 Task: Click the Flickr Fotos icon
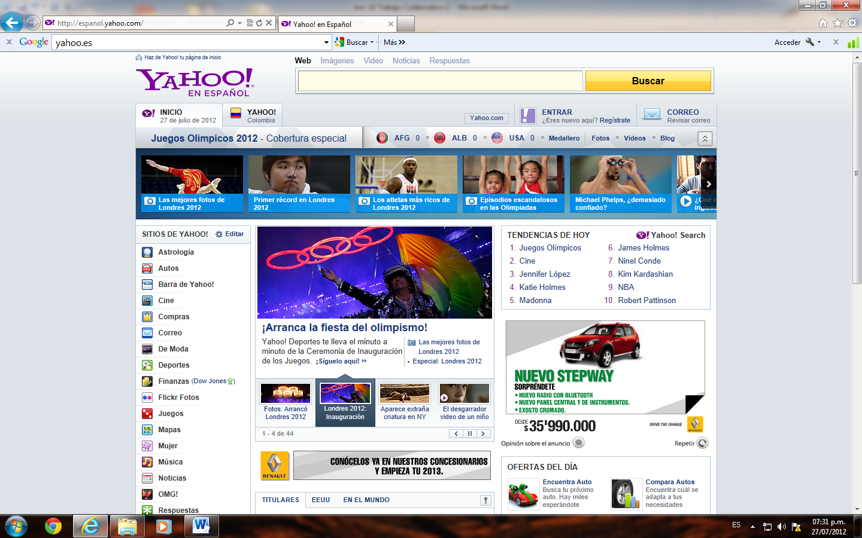[x=147, y=398]
